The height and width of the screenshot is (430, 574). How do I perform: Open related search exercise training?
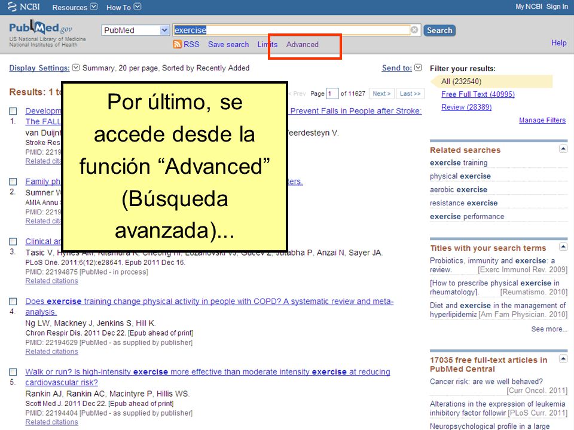click(459, 162)
